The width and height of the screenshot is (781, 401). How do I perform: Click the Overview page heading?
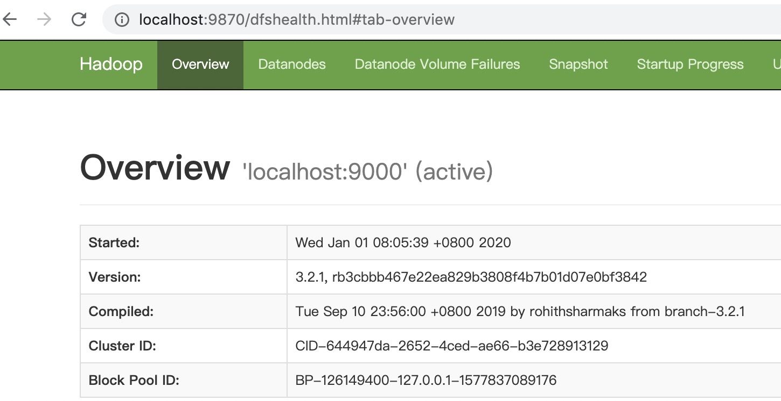tap(155, 167)
